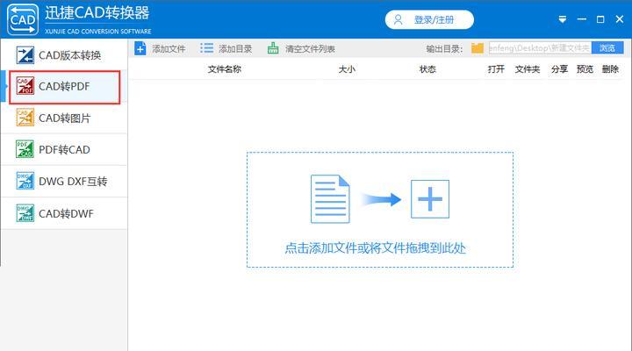Click the CAD converter app logo
The image size is (632, 351).
[x=23, y=19]
